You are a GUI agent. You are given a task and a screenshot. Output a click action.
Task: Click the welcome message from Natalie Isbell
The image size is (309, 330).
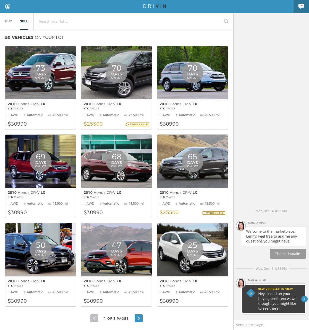click(x=274, y=236)
